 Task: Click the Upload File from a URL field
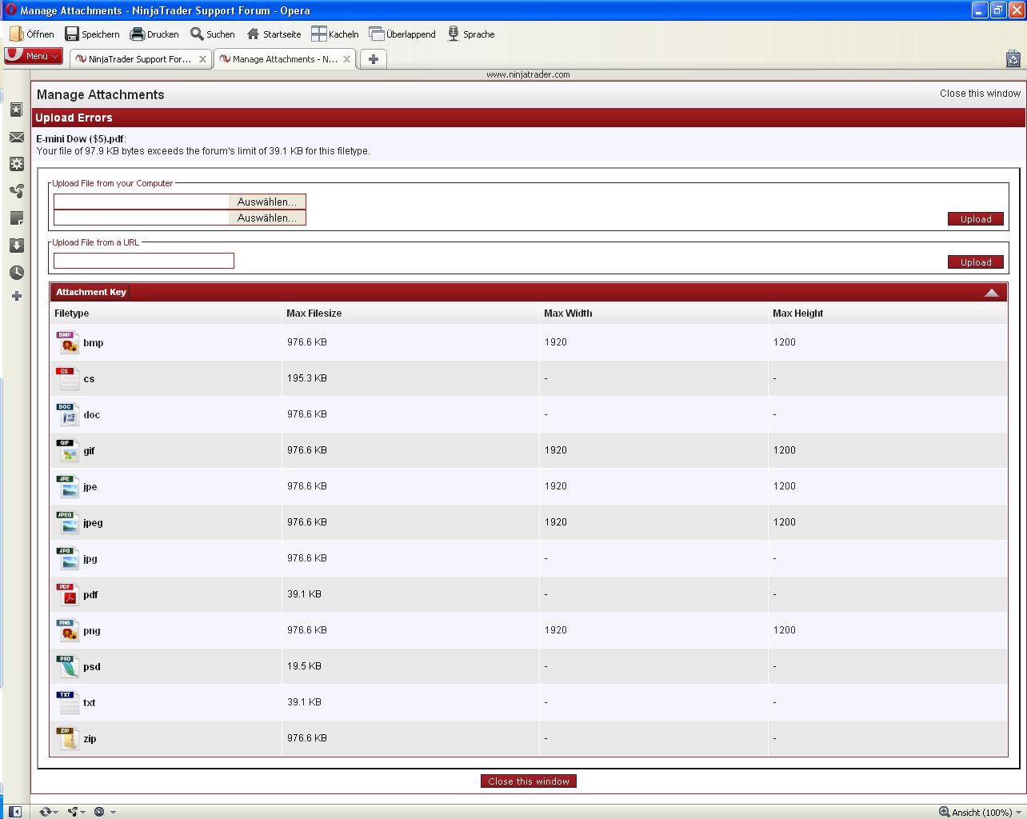(144, 261)
